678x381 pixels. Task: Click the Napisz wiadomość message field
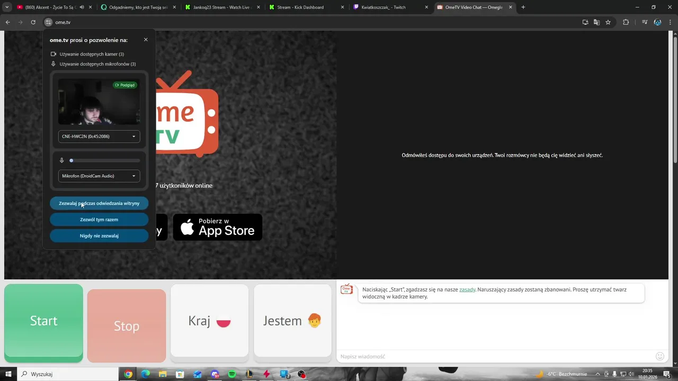496,357
